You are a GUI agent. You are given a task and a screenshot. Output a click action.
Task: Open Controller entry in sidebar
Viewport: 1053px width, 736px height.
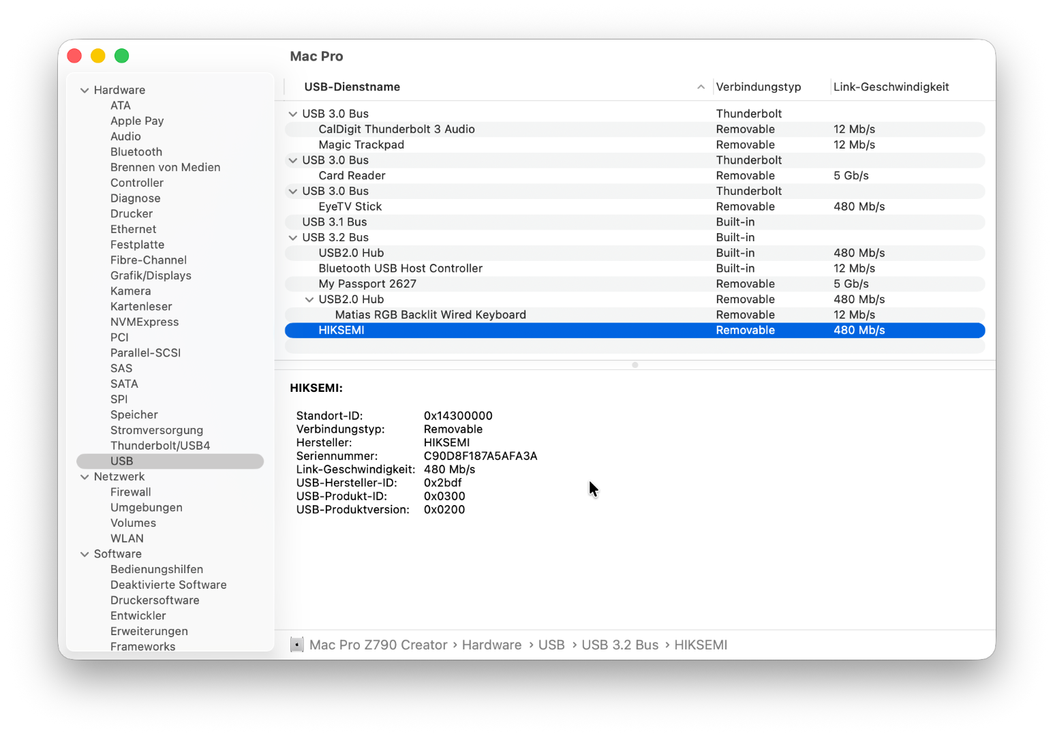point(137,183)
